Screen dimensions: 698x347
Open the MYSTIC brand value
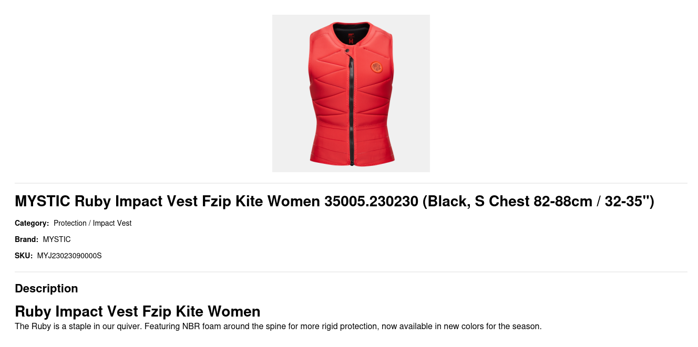[x=57, y=239]
